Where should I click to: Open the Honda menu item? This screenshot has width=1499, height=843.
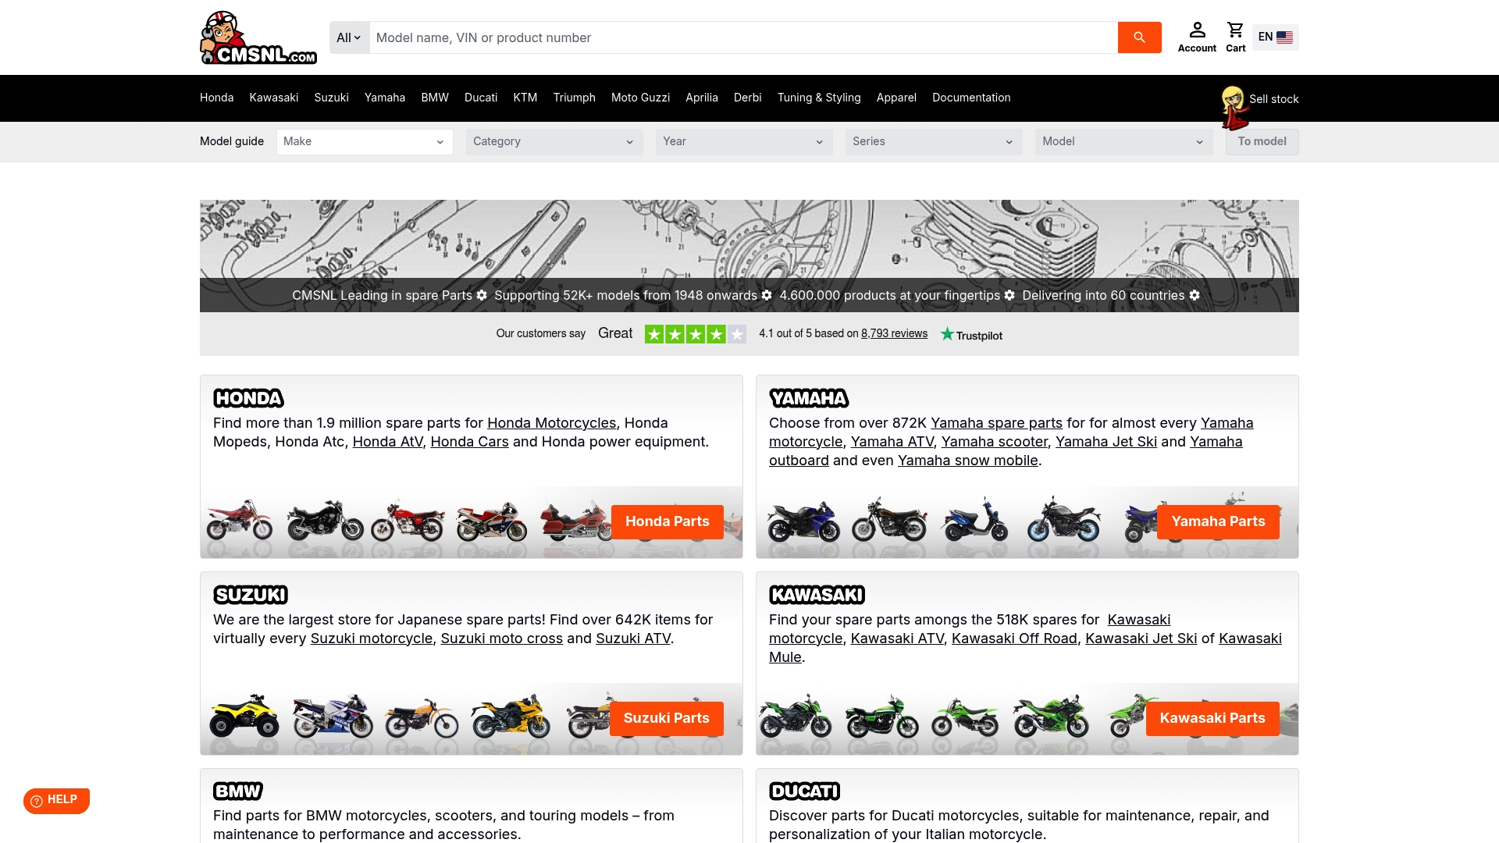click(x=216, y=98)
